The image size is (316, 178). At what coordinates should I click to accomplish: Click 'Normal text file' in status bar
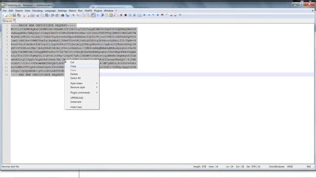[x=10, y=167]
